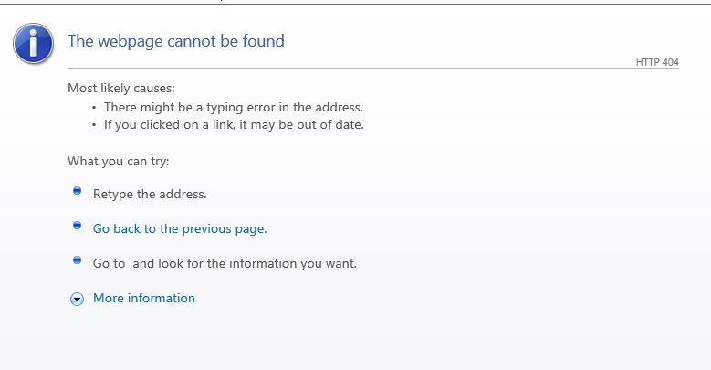Click the webpage cannot be found heading
The image size is (711, 370).
[x=176, y=41]
